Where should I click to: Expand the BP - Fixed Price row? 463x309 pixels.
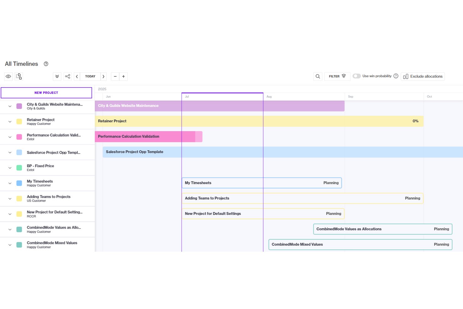point(10,168)
